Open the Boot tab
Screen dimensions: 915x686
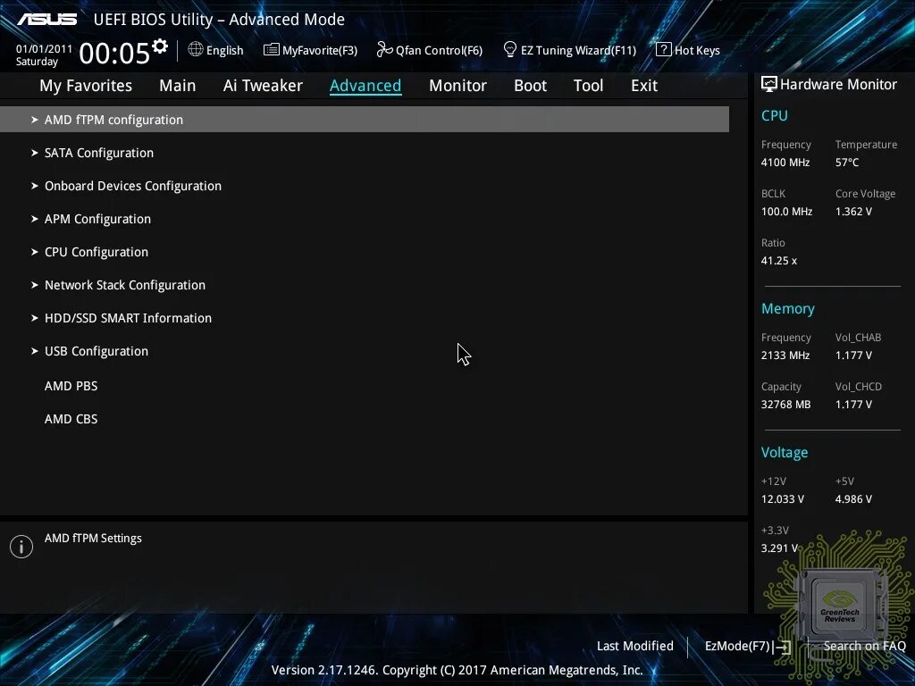(x=530, y=86)
